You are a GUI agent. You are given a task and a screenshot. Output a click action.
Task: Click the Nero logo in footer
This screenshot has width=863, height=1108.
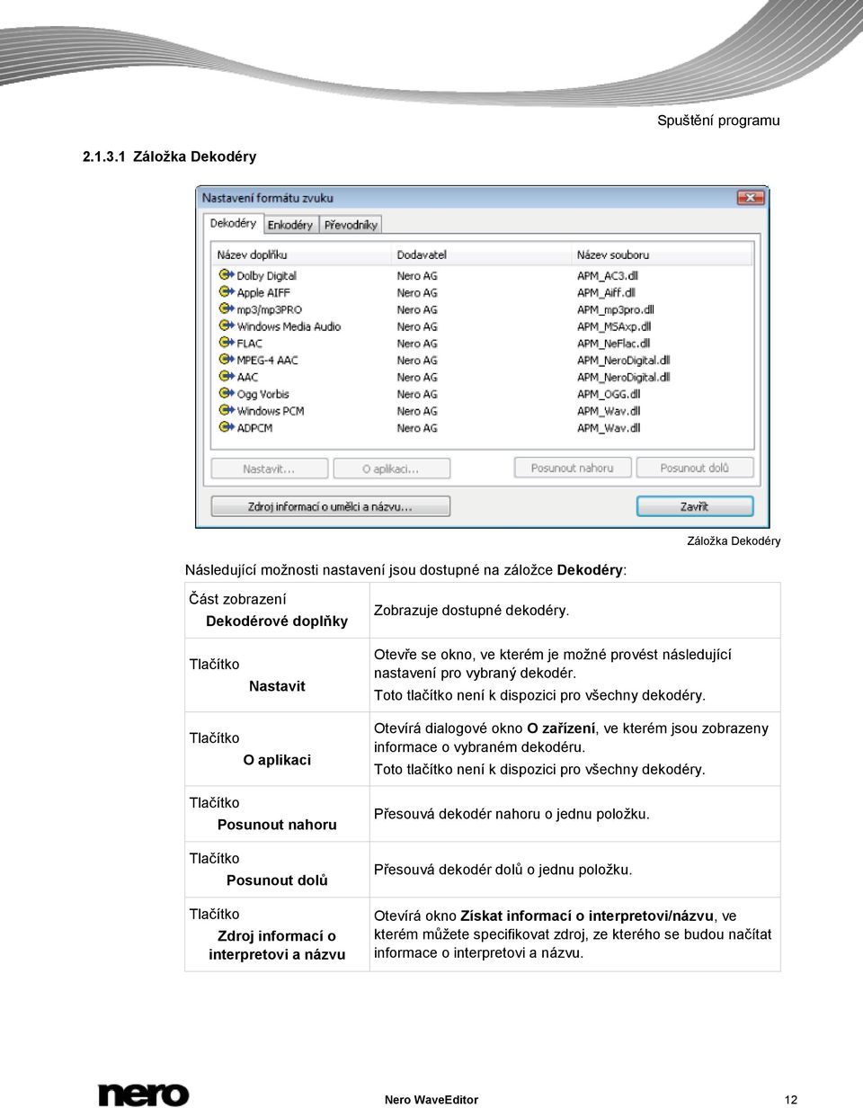[144, 1095]
